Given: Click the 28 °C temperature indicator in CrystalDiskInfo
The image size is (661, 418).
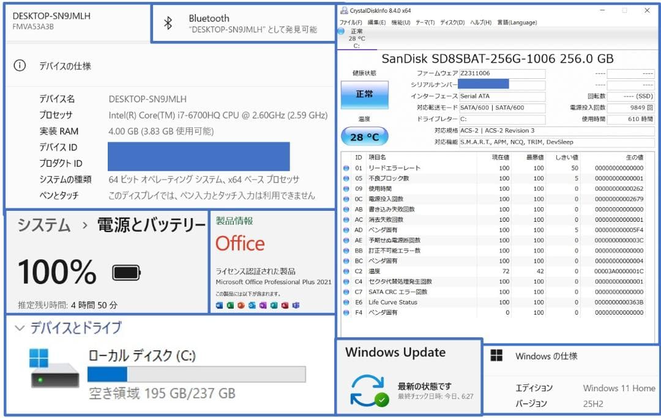Looking at the screenshot, I should click(364, 137).
